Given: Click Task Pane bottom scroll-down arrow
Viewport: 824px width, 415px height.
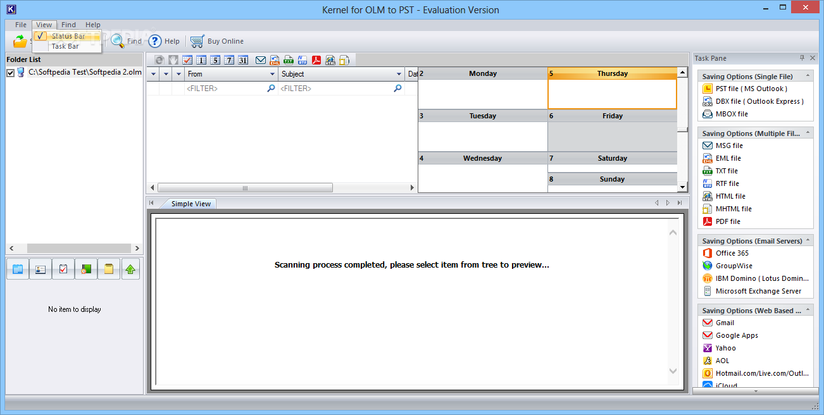Looking at the screenshot, I should (755, 391).
